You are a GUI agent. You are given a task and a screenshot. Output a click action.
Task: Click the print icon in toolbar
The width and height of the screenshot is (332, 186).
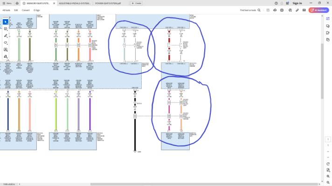[x=282, y=10]
